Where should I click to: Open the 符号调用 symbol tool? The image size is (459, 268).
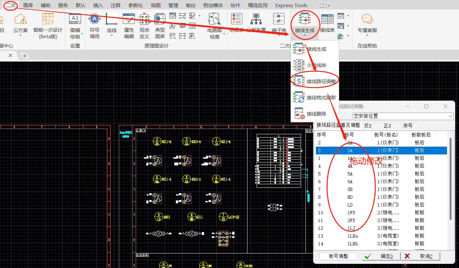[95, 26]
